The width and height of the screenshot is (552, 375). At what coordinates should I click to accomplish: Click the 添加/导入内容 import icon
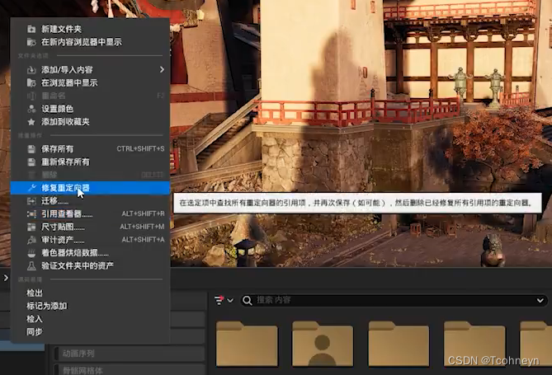(x=31, y=70)
